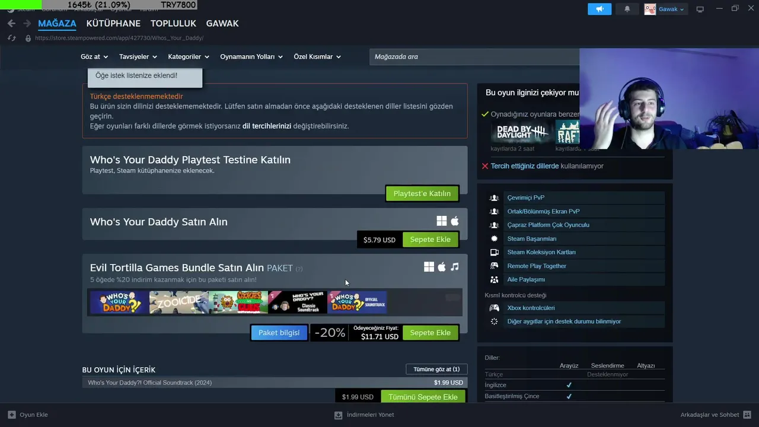This screenshot has width=759, height=427.
Task: Click Apple icon on Who's Your Daddy purchase
Action: click(455, 221)
